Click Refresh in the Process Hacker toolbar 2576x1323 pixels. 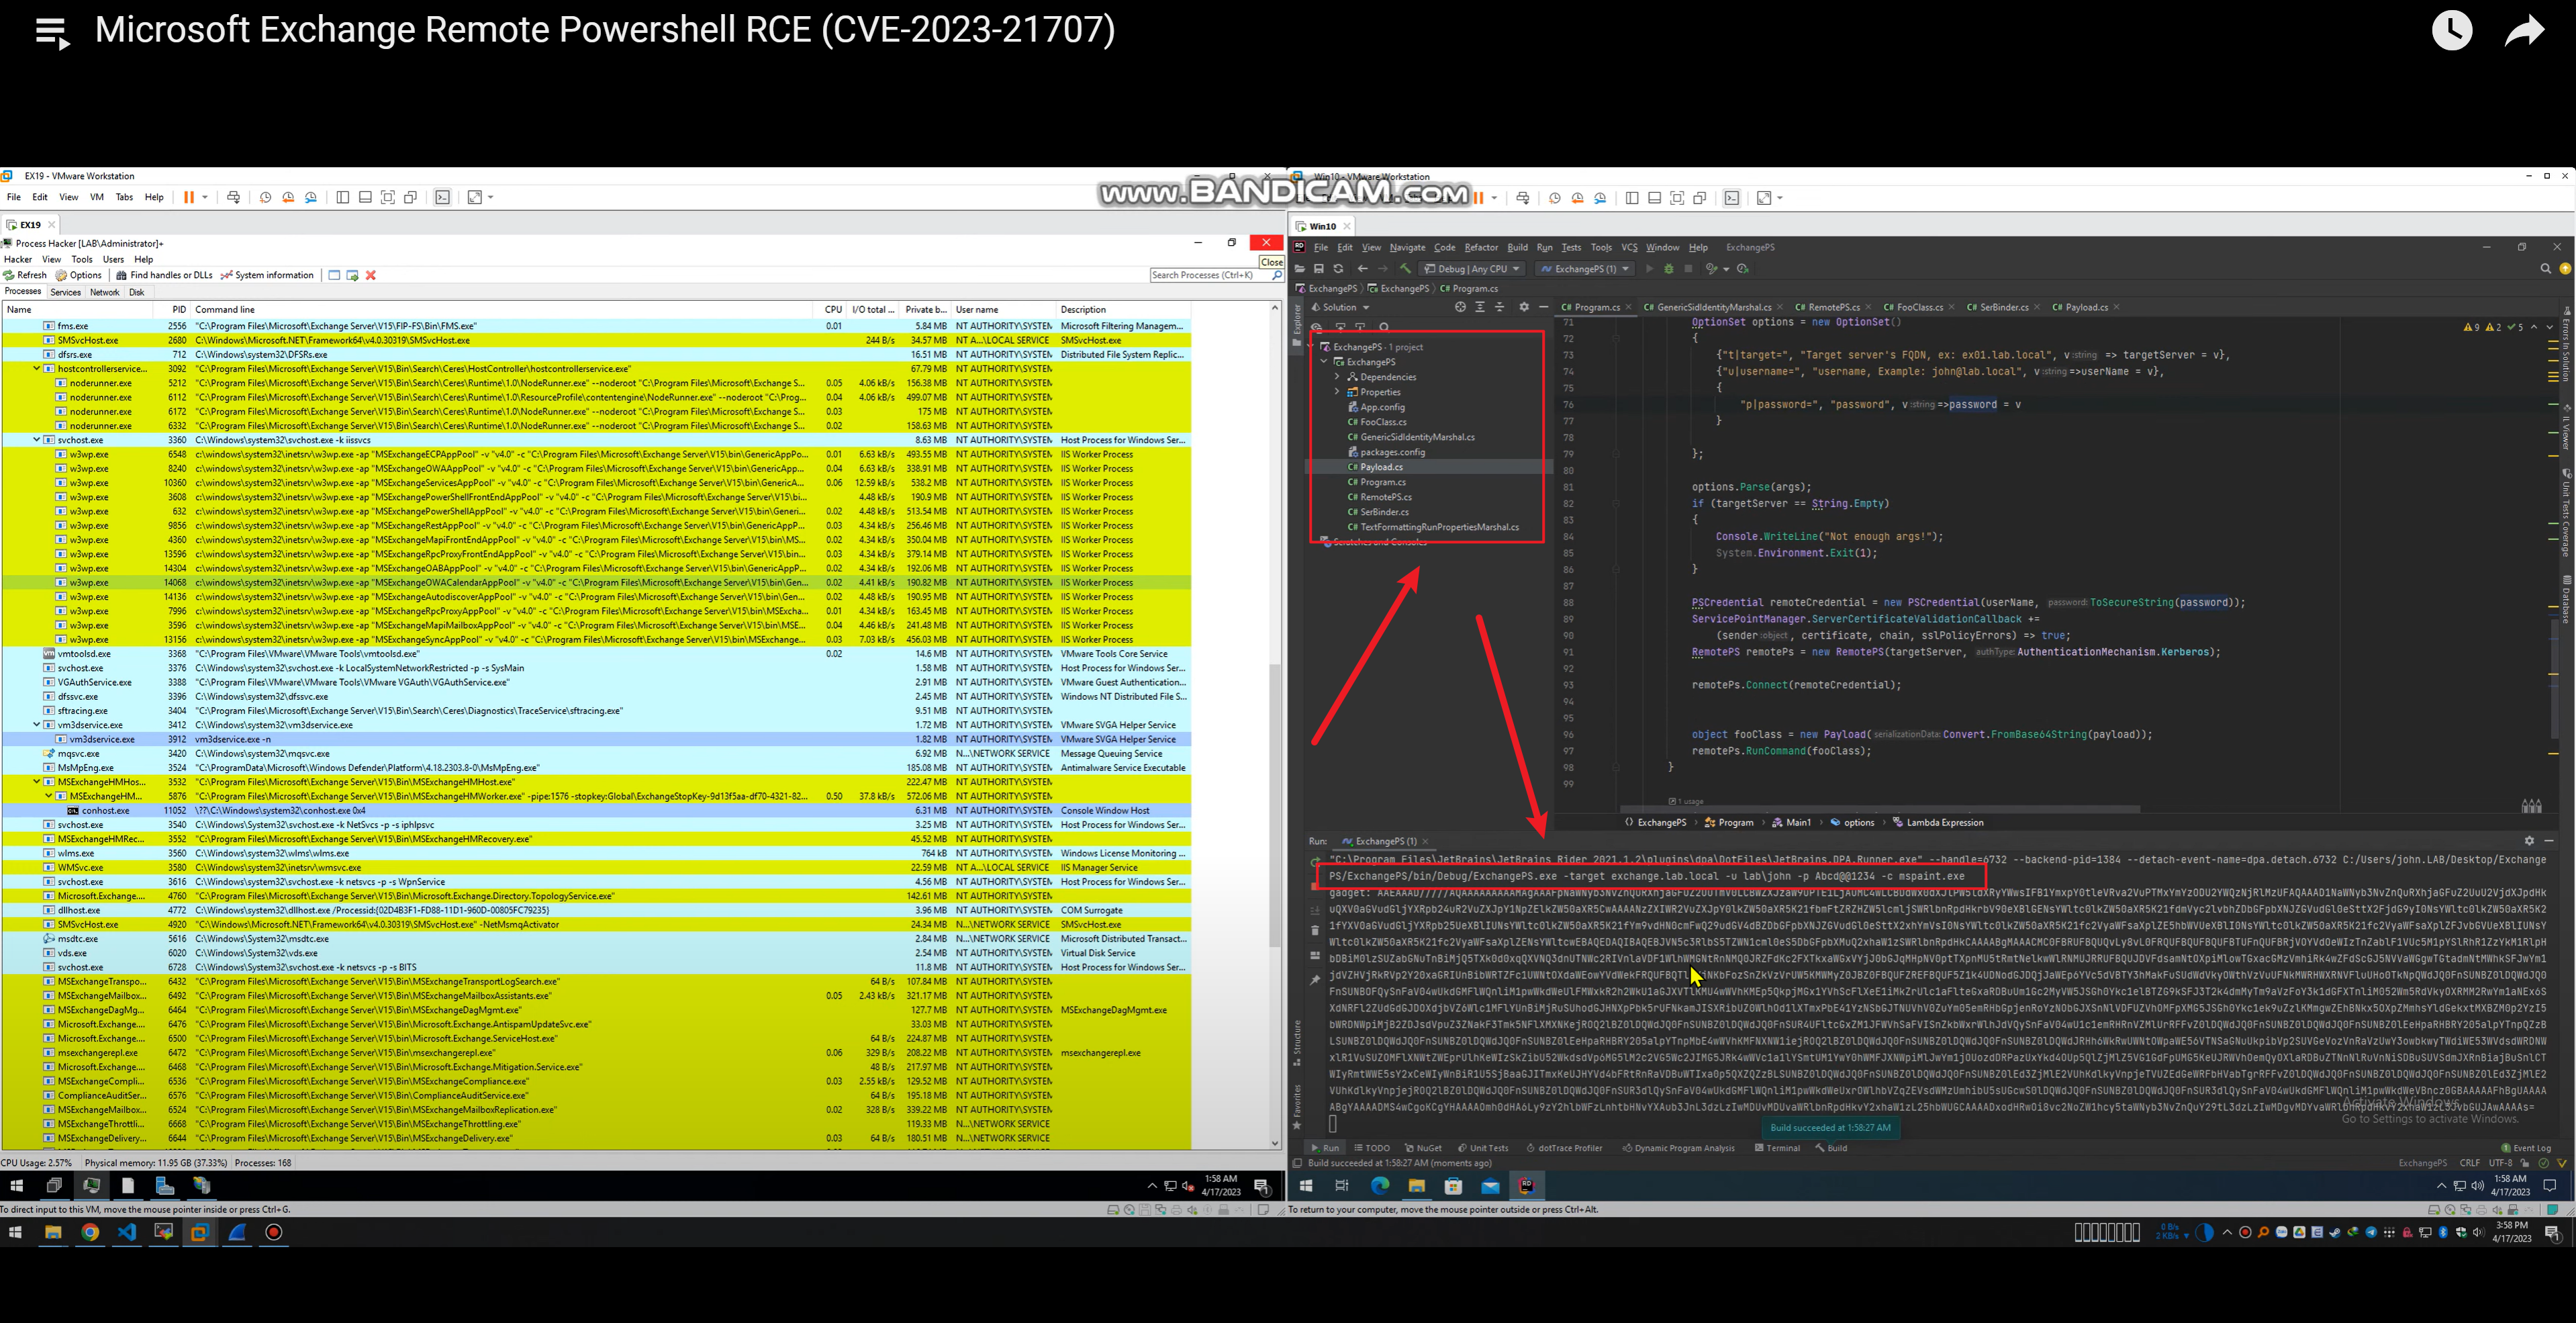(x=25, y=275)
